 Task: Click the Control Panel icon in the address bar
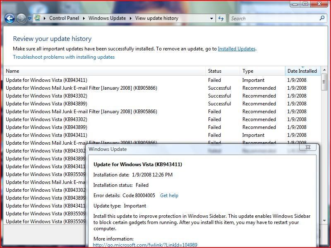coord(38,18)
